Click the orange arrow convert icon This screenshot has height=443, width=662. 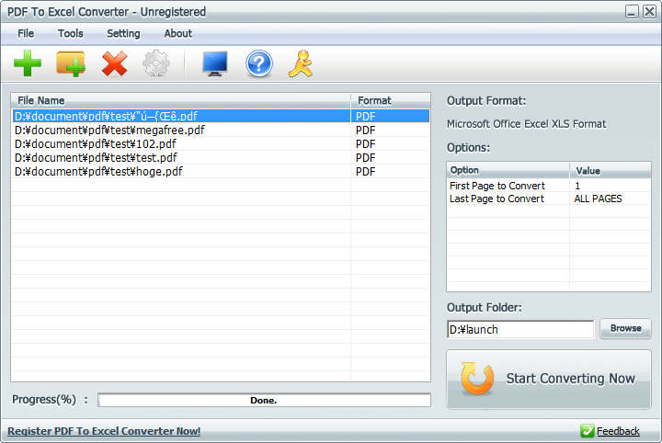[477, 378]
